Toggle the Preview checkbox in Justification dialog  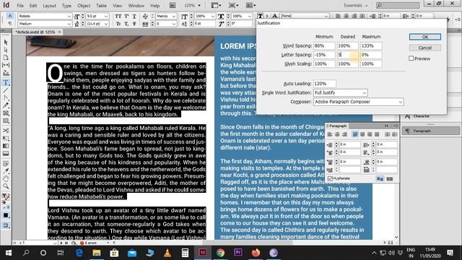[x=411, y=58]
